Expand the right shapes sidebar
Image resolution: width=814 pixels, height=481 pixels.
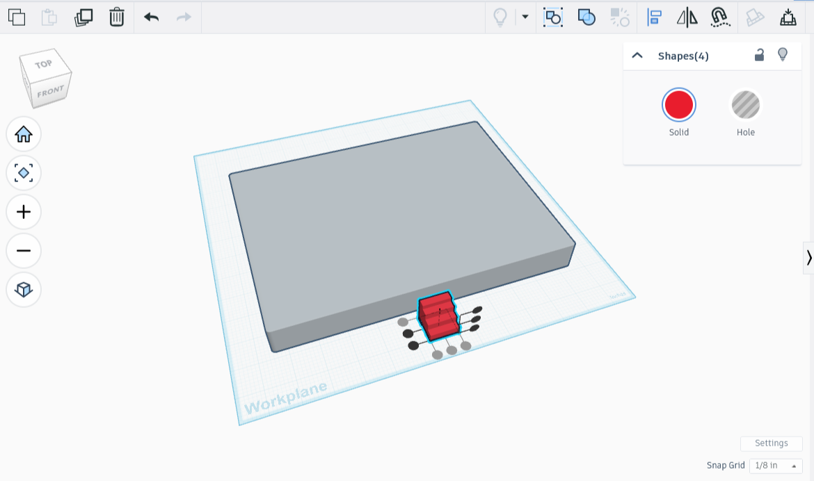click(808, 257)
